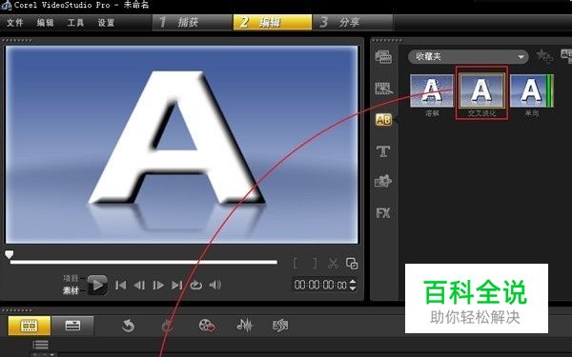Select the 溶解 transition thumbnail

[432, 90]
